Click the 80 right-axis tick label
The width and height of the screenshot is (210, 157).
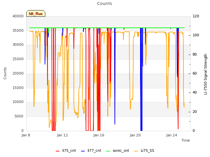(x=195, y=55)
